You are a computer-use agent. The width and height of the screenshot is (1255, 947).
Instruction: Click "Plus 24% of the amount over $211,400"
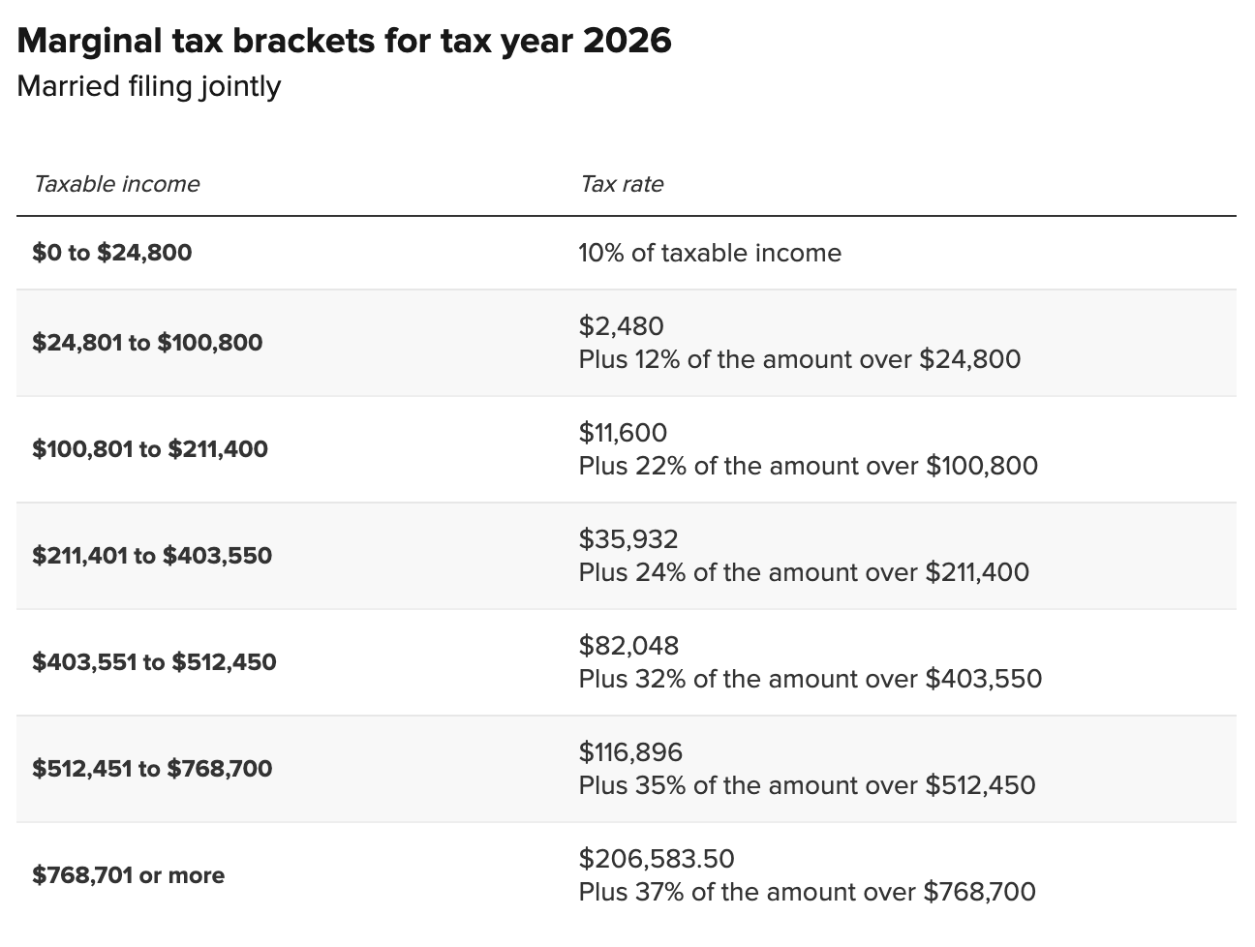click(x=804, y=572)
